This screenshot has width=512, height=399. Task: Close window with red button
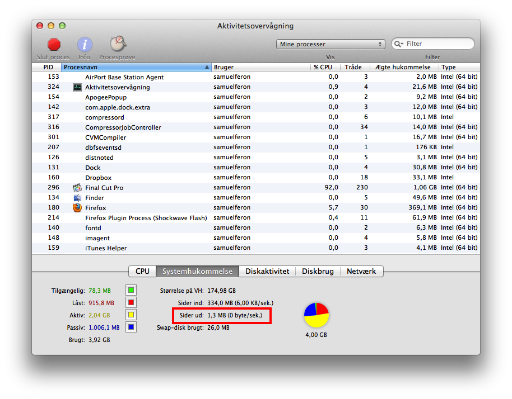[x=40, y=26]
